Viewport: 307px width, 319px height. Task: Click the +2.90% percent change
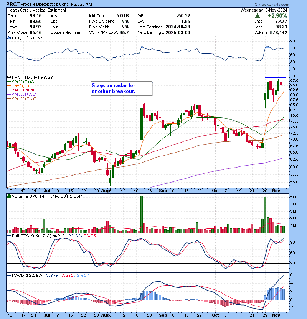pos(277,16)
